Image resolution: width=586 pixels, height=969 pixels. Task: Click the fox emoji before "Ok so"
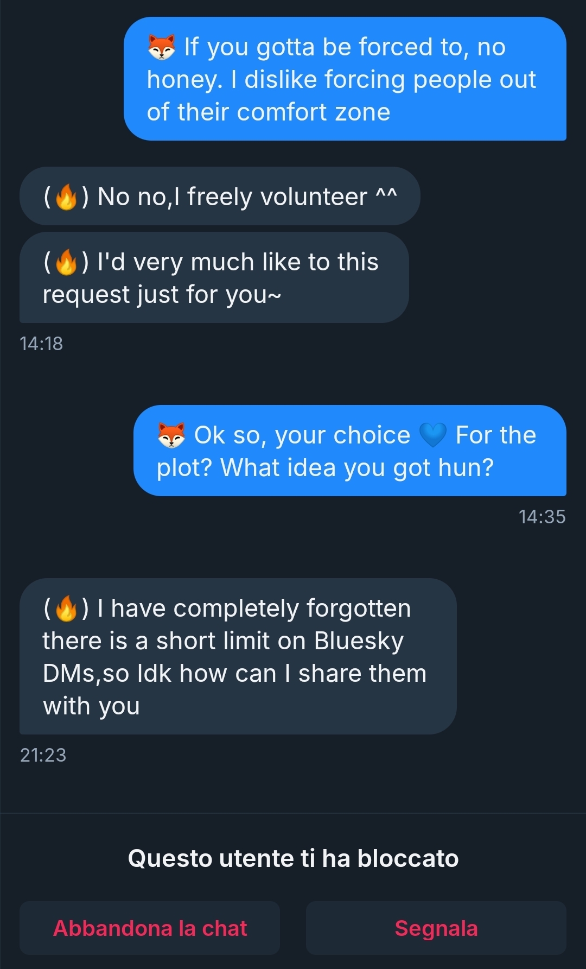[x=171, y=435]
